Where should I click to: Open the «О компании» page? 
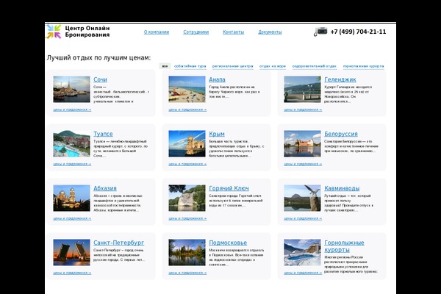157,32
